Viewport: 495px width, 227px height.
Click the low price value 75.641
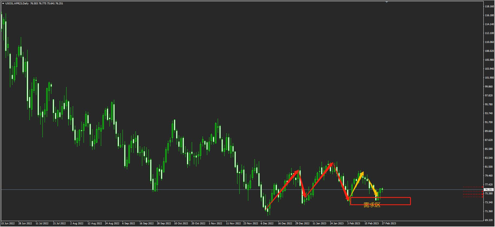[51, 4]
